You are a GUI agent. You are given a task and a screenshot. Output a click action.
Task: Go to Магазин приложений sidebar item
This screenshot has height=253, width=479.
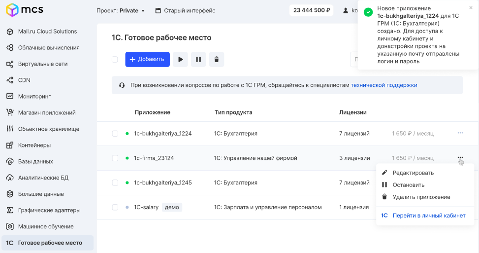(47, 112)
